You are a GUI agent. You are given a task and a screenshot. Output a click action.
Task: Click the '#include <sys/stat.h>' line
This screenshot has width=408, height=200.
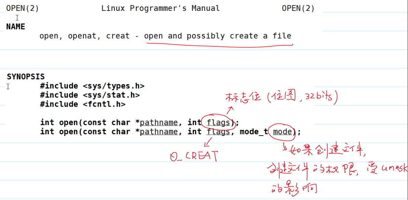pyautogui.click(x=90, y=95)
